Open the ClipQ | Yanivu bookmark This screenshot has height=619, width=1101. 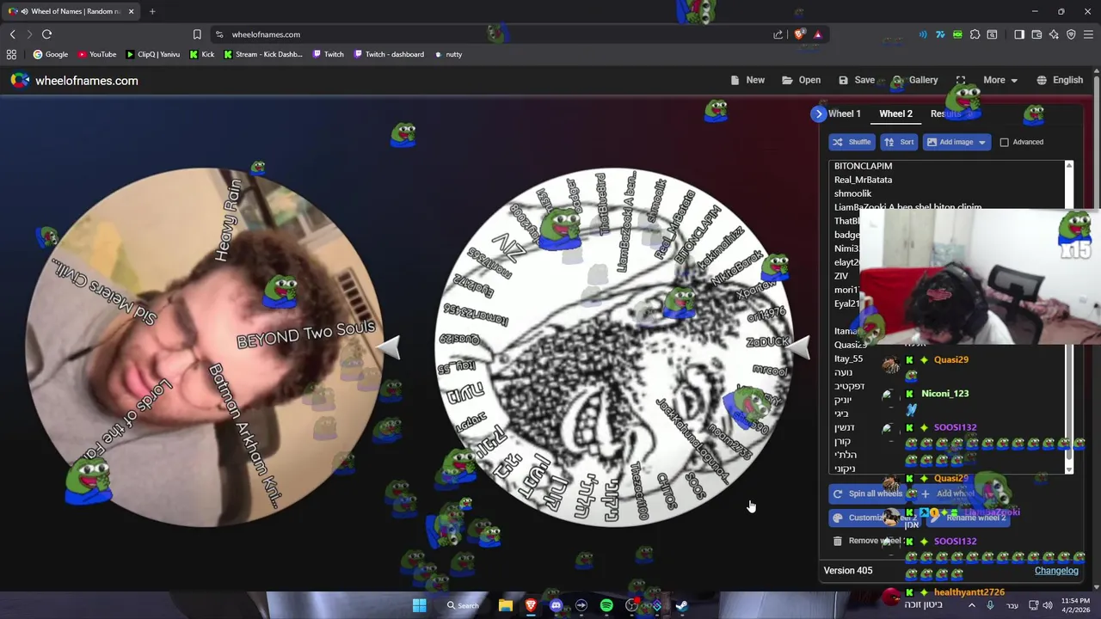point(152,54)
